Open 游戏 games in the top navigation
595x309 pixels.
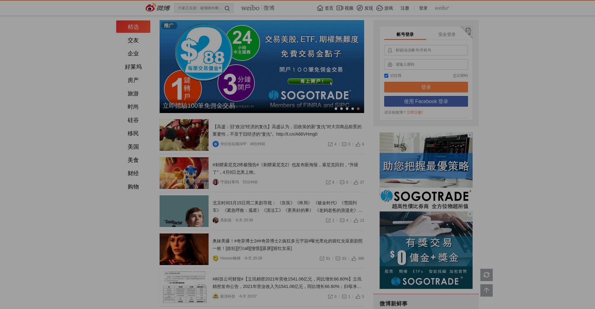point(385,8)
